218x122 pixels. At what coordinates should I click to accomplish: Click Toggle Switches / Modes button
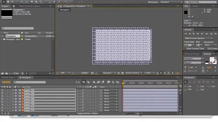pos(87,114)
